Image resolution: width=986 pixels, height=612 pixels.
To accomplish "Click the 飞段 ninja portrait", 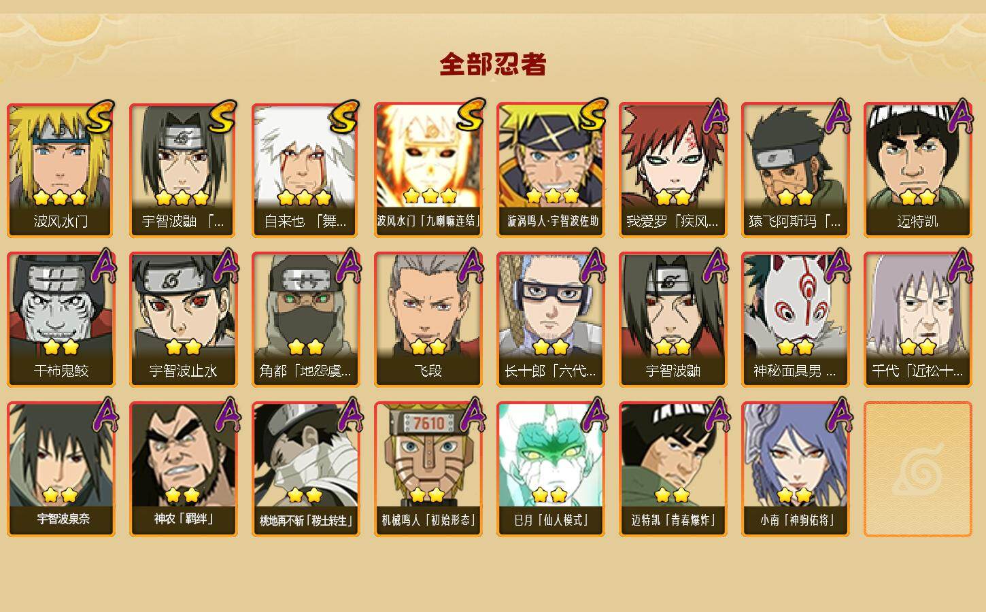I will tap(428, 320).
